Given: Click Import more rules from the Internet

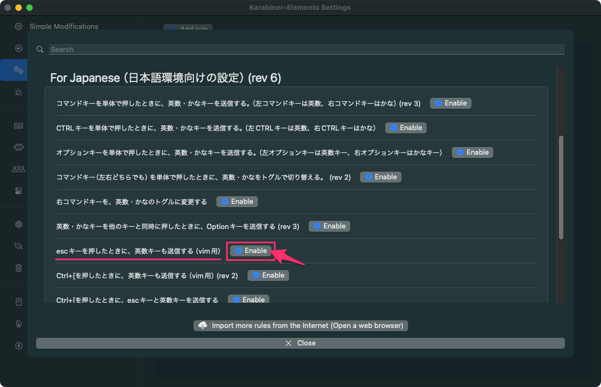Looking at the screenshot, I should tap(300, 326).
